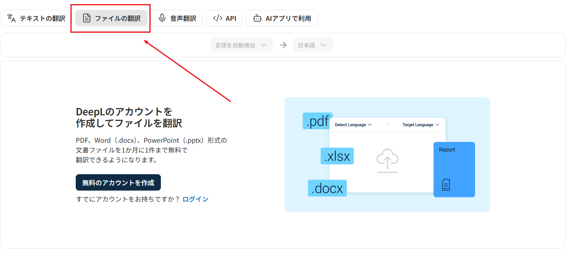
Task: Open the テキストの翻訳 tab
Action: [x=36, y=18]
